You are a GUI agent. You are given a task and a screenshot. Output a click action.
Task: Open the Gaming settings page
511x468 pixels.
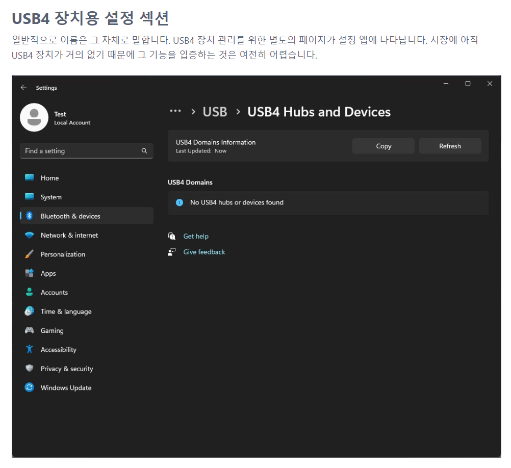(x=87, y=330)
